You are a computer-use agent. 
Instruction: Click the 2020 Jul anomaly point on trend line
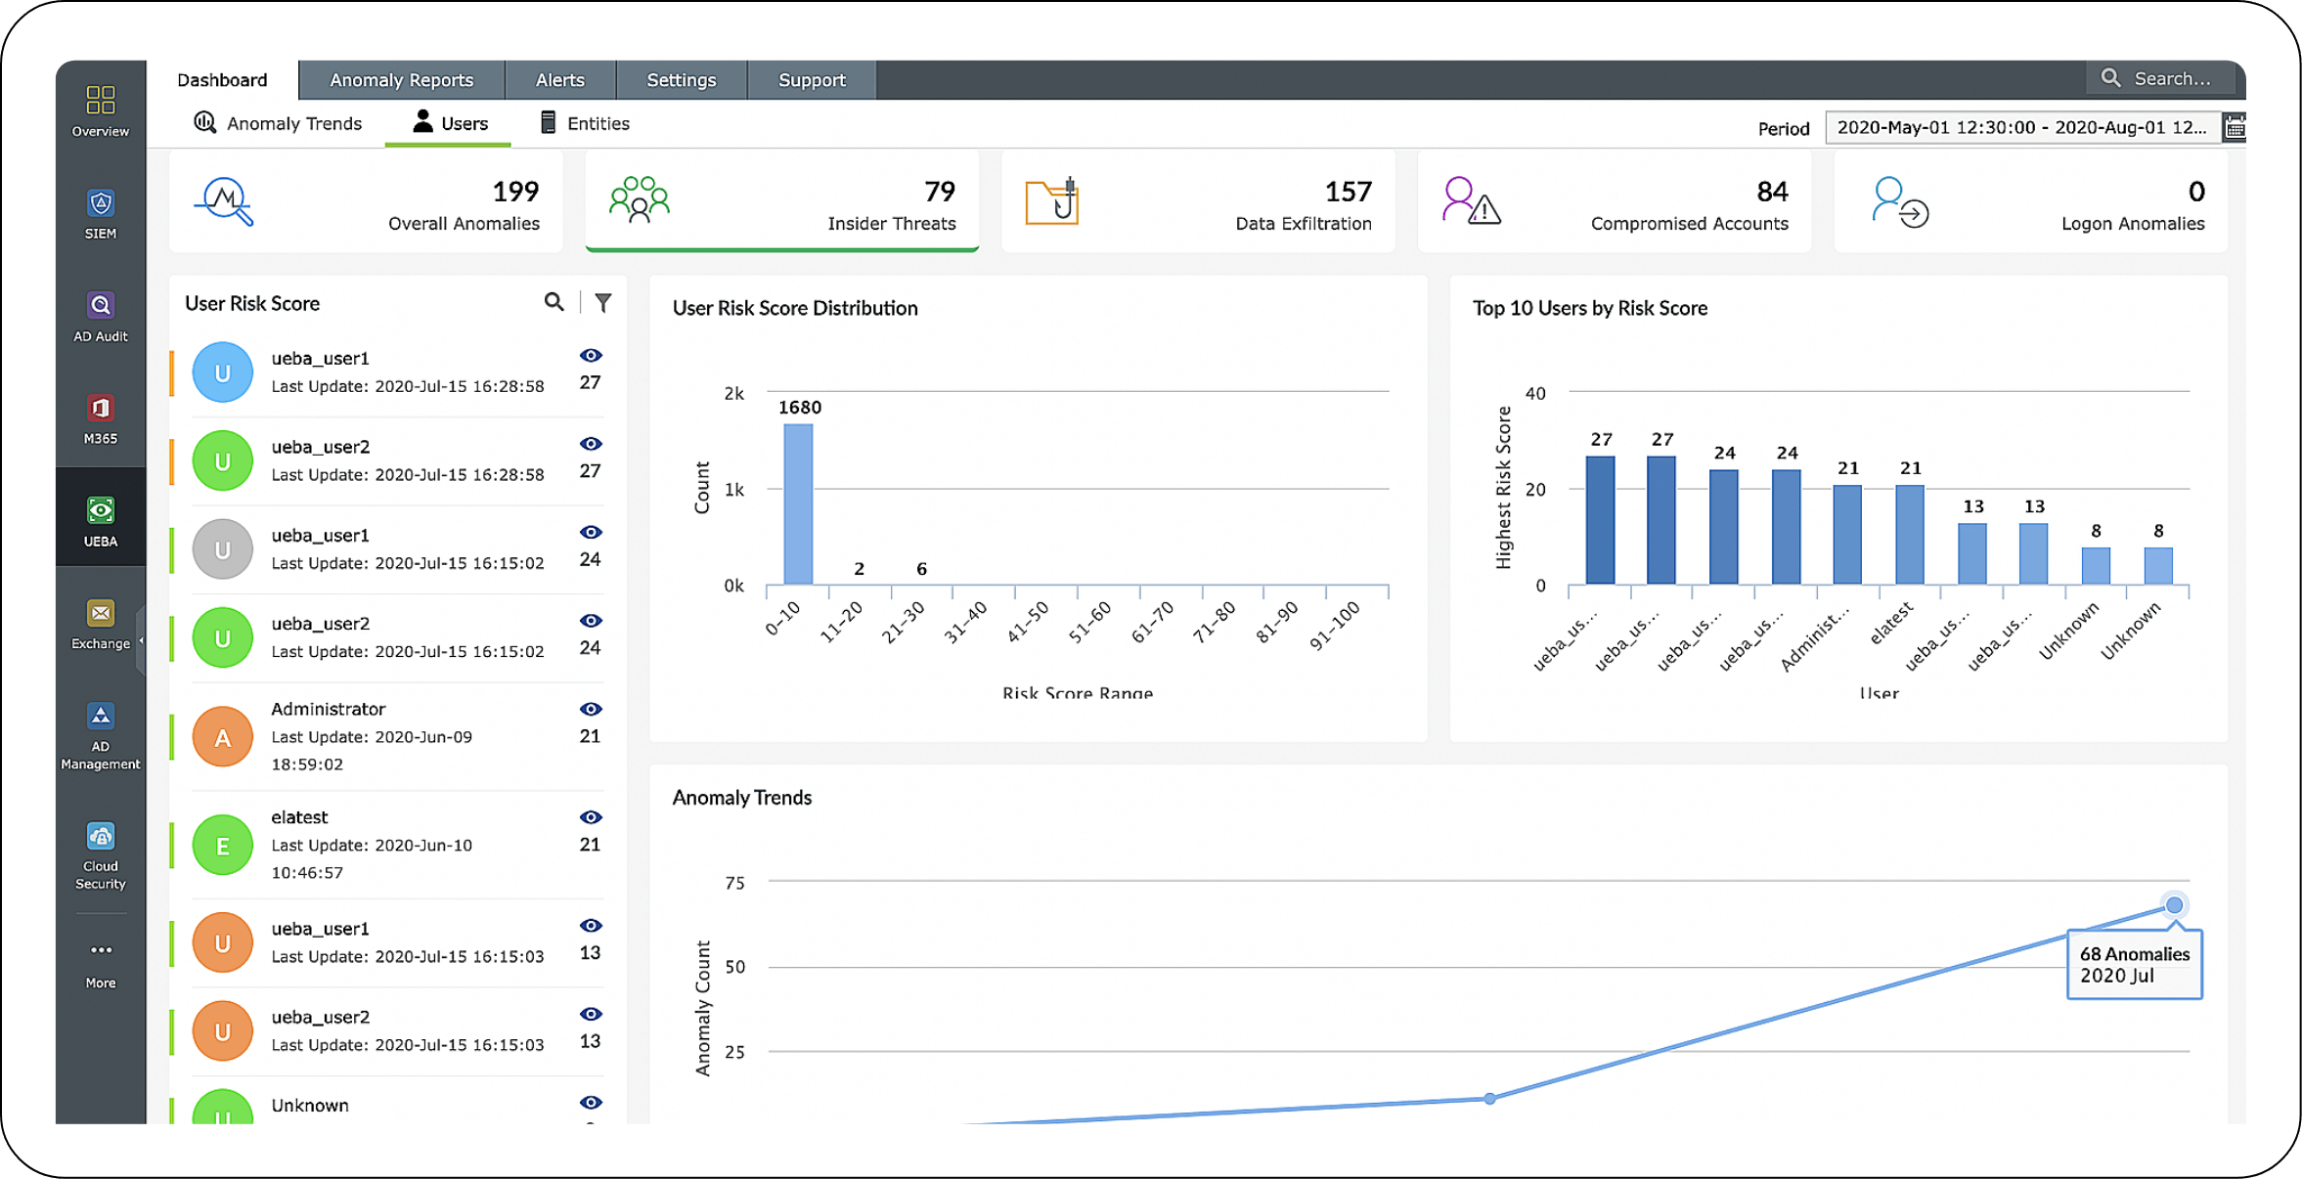click(x=2173, y=904)
